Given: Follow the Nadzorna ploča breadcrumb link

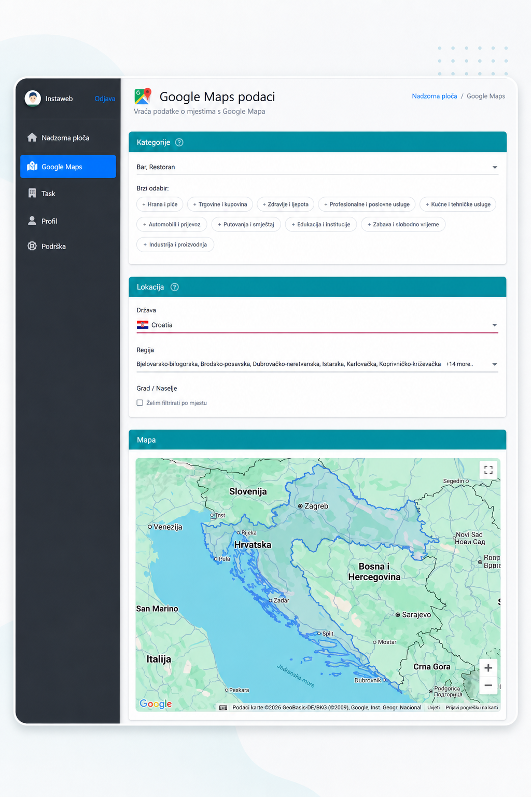Looking at the screenshot, I should click(x=435, y=96).
